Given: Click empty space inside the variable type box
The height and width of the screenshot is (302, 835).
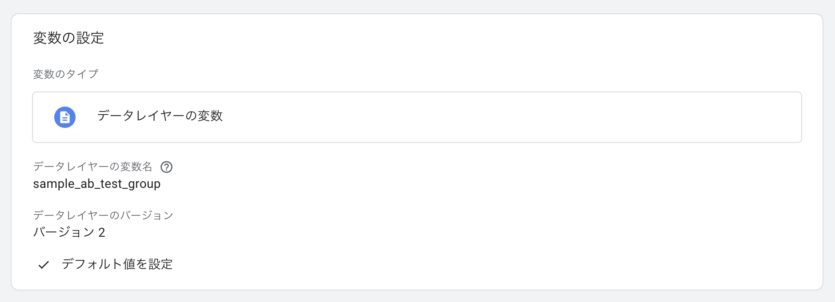Looking at the screenshot, I should (x=534, y=117).
